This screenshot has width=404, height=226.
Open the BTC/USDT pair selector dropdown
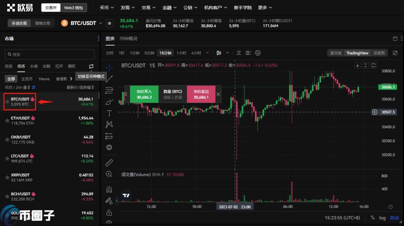pos(101,23)
